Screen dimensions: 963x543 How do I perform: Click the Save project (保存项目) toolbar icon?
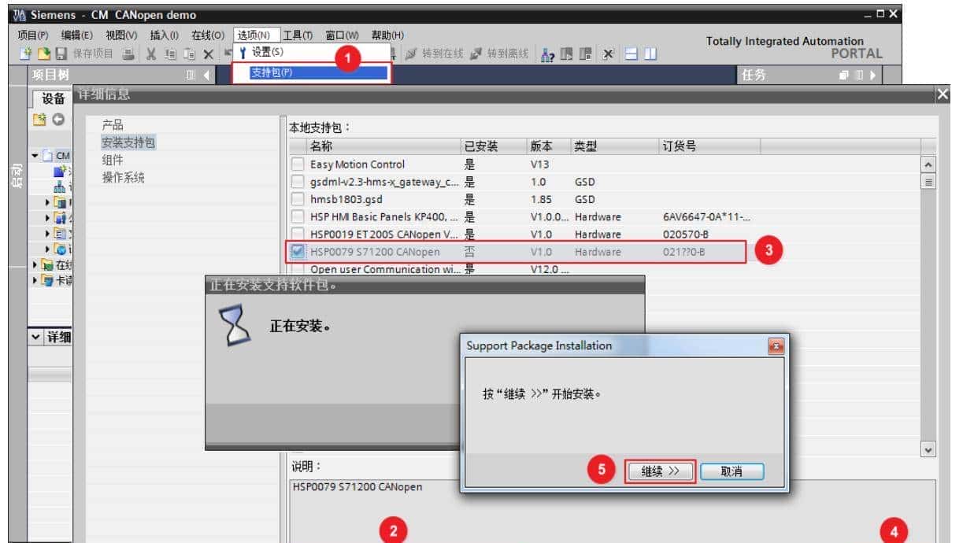(63, 54)
